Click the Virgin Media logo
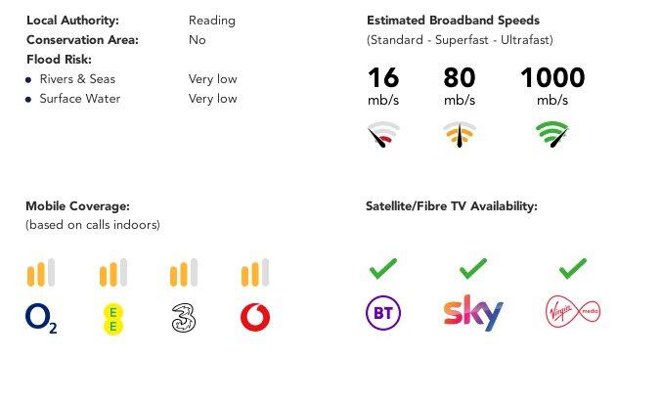 tap(572, 313)
